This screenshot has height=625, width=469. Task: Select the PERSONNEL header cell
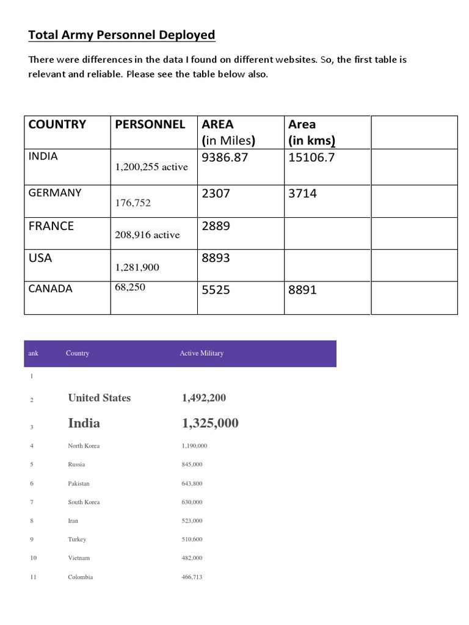point(154,132)
